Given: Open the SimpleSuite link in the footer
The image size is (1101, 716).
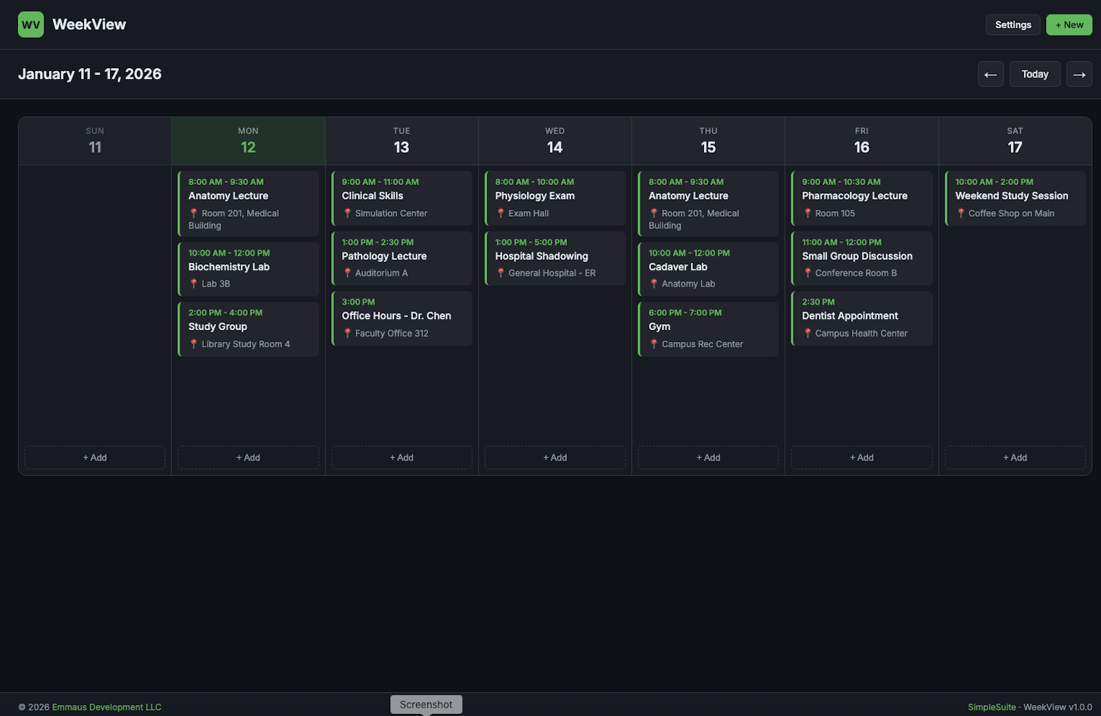Looking at the screenshot, I should click(992, 706).
